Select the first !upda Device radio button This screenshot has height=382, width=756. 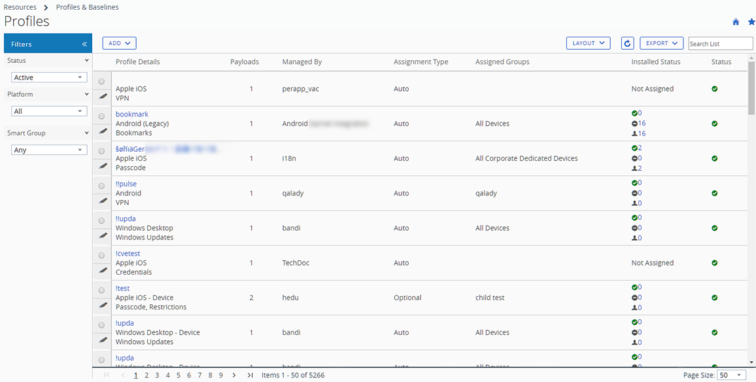coord(101,324)
